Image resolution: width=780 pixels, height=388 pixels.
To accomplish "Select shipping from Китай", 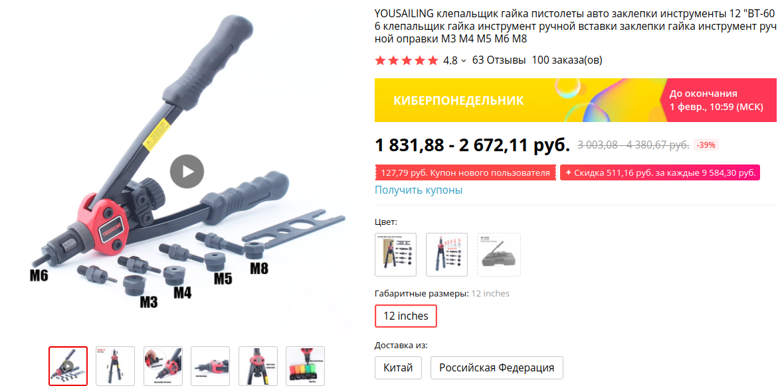I will (x=398, y=368).
